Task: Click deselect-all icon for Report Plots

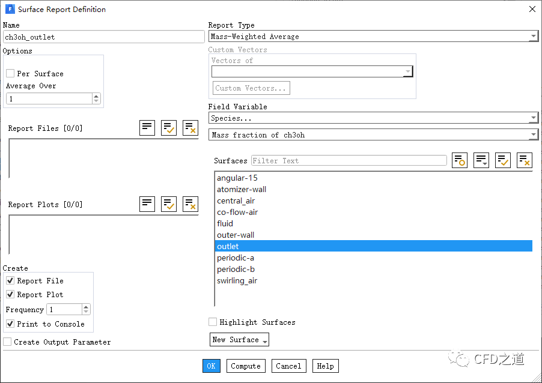Action: click(190, 204)
